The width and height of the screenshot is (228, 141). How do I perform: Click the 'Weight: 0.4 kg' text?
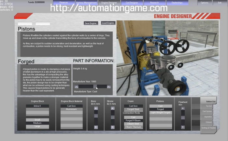coord(80,69)
